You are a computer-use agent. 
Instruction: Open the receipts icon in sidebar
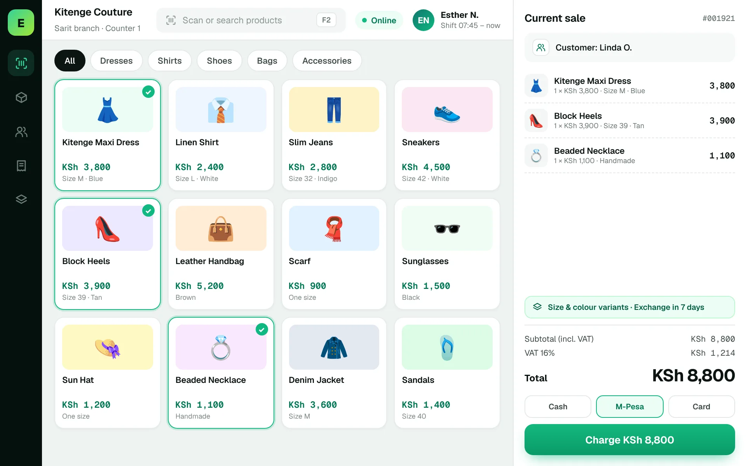[21, 166]
